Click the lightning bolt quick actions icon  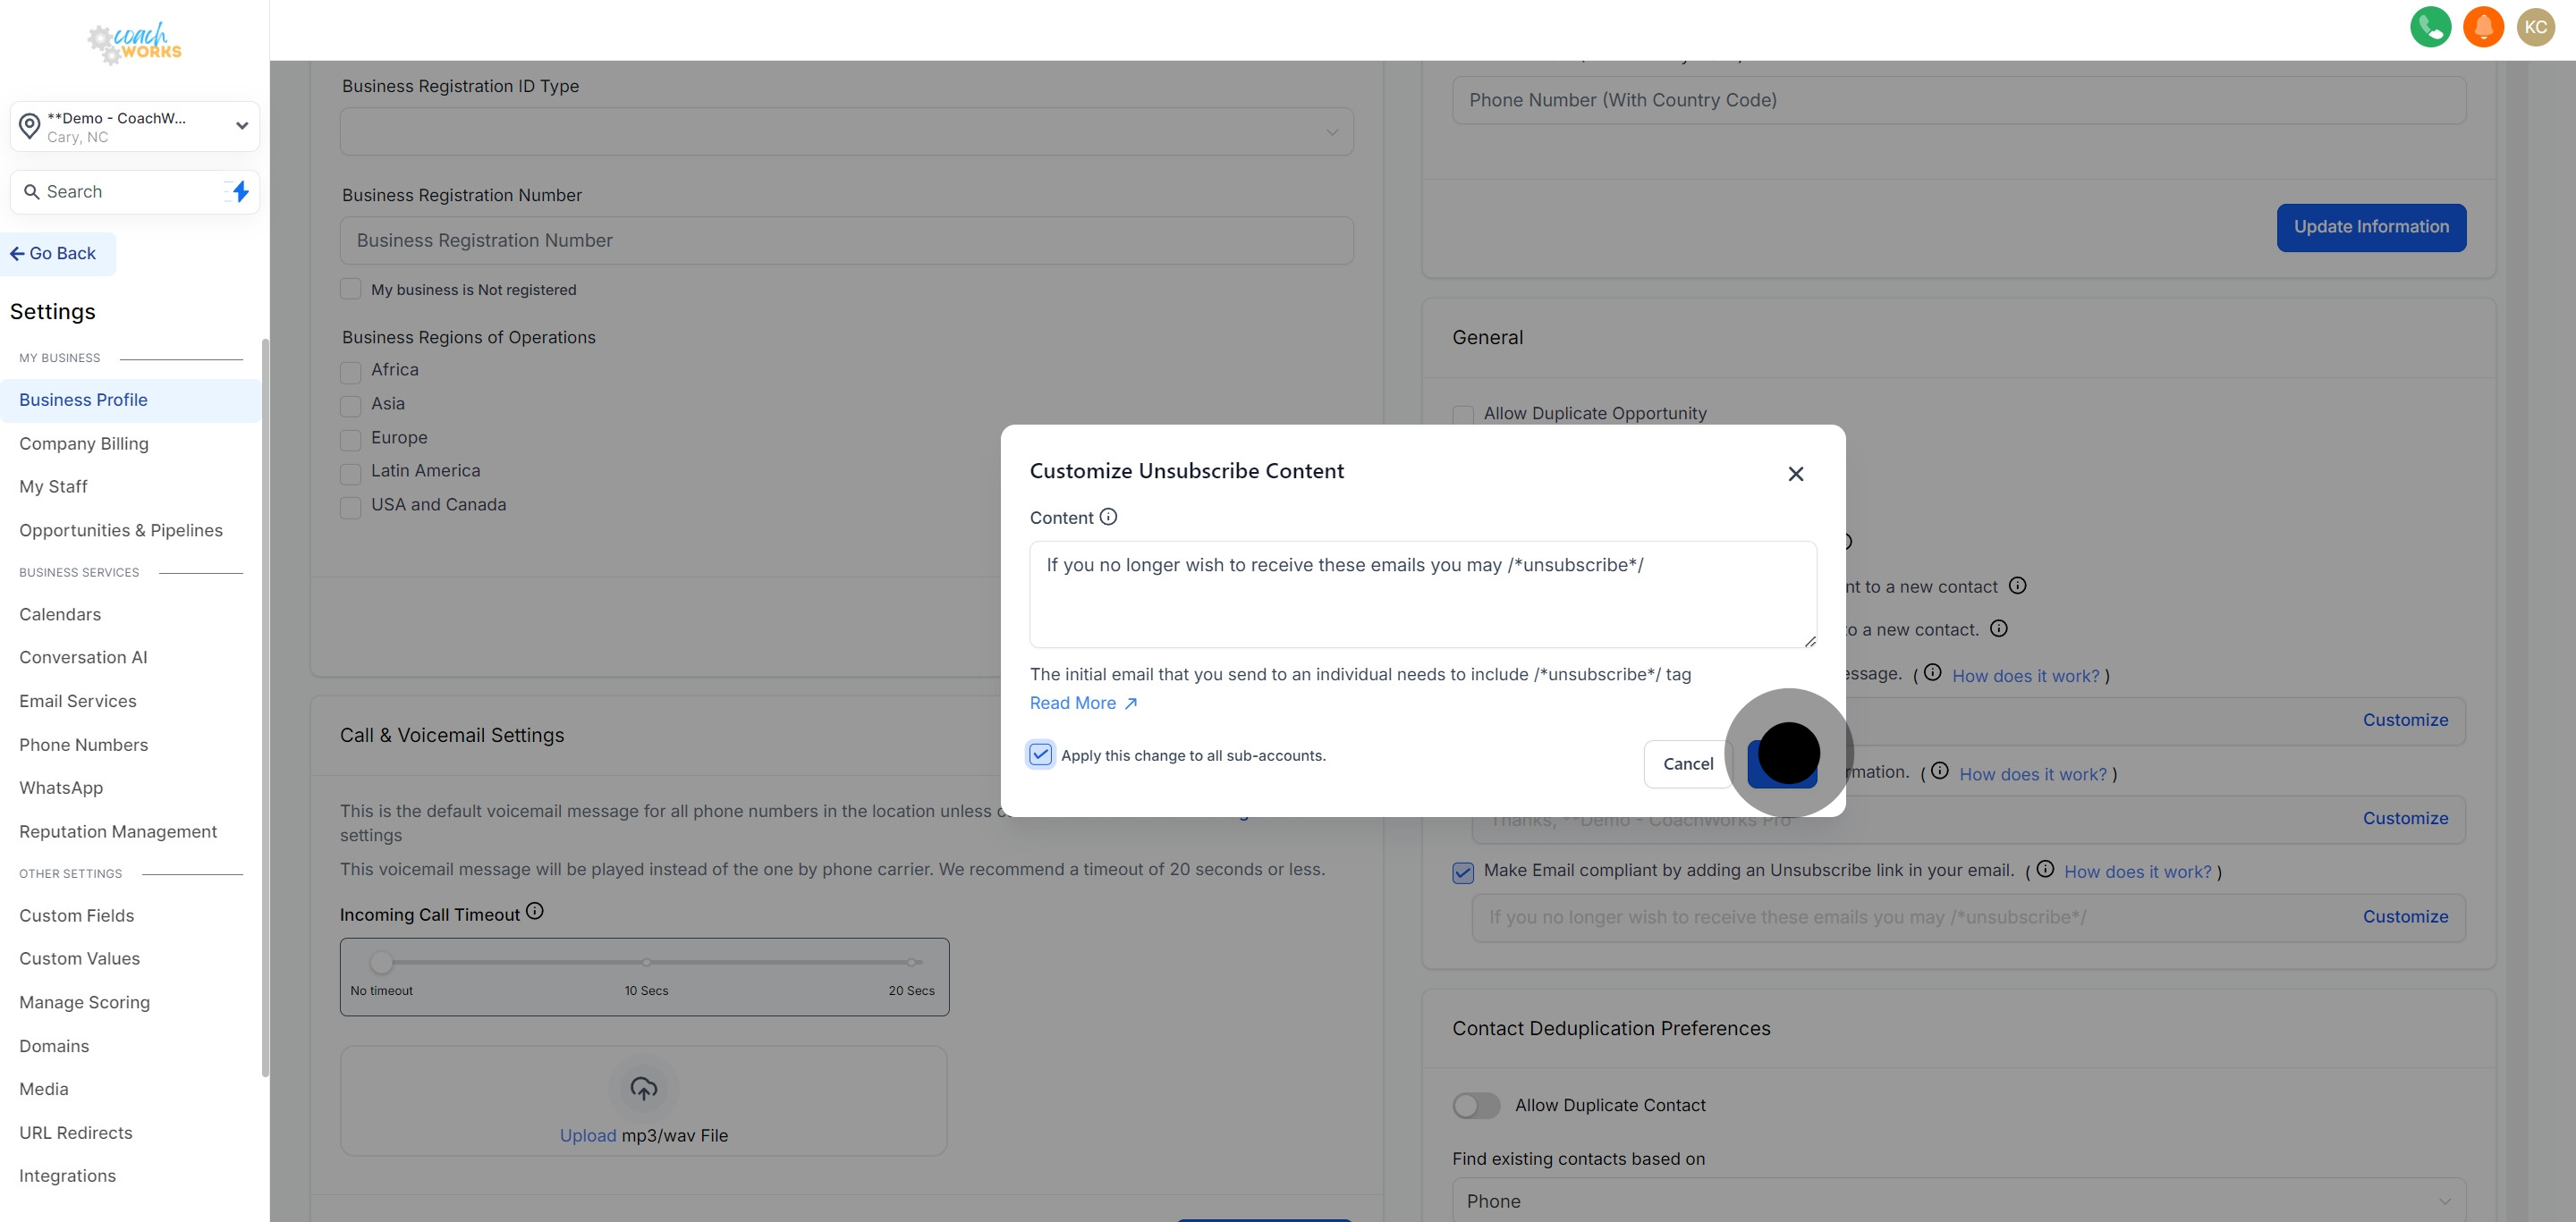point(240,192)
